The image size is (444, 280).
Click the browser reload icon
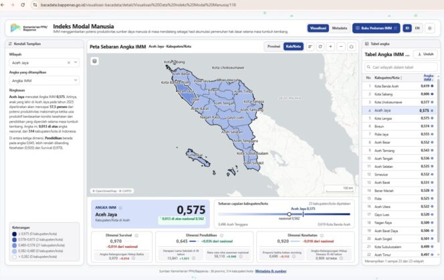click(23, 5)
